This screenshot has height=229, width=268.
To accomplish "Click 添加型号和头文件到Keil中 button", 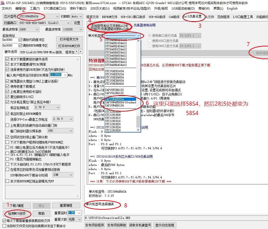I will tap(109, 27).
